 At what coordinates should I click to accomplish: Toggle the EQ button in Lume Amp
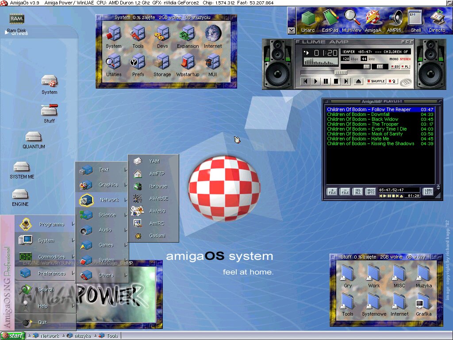click(395, 67)
